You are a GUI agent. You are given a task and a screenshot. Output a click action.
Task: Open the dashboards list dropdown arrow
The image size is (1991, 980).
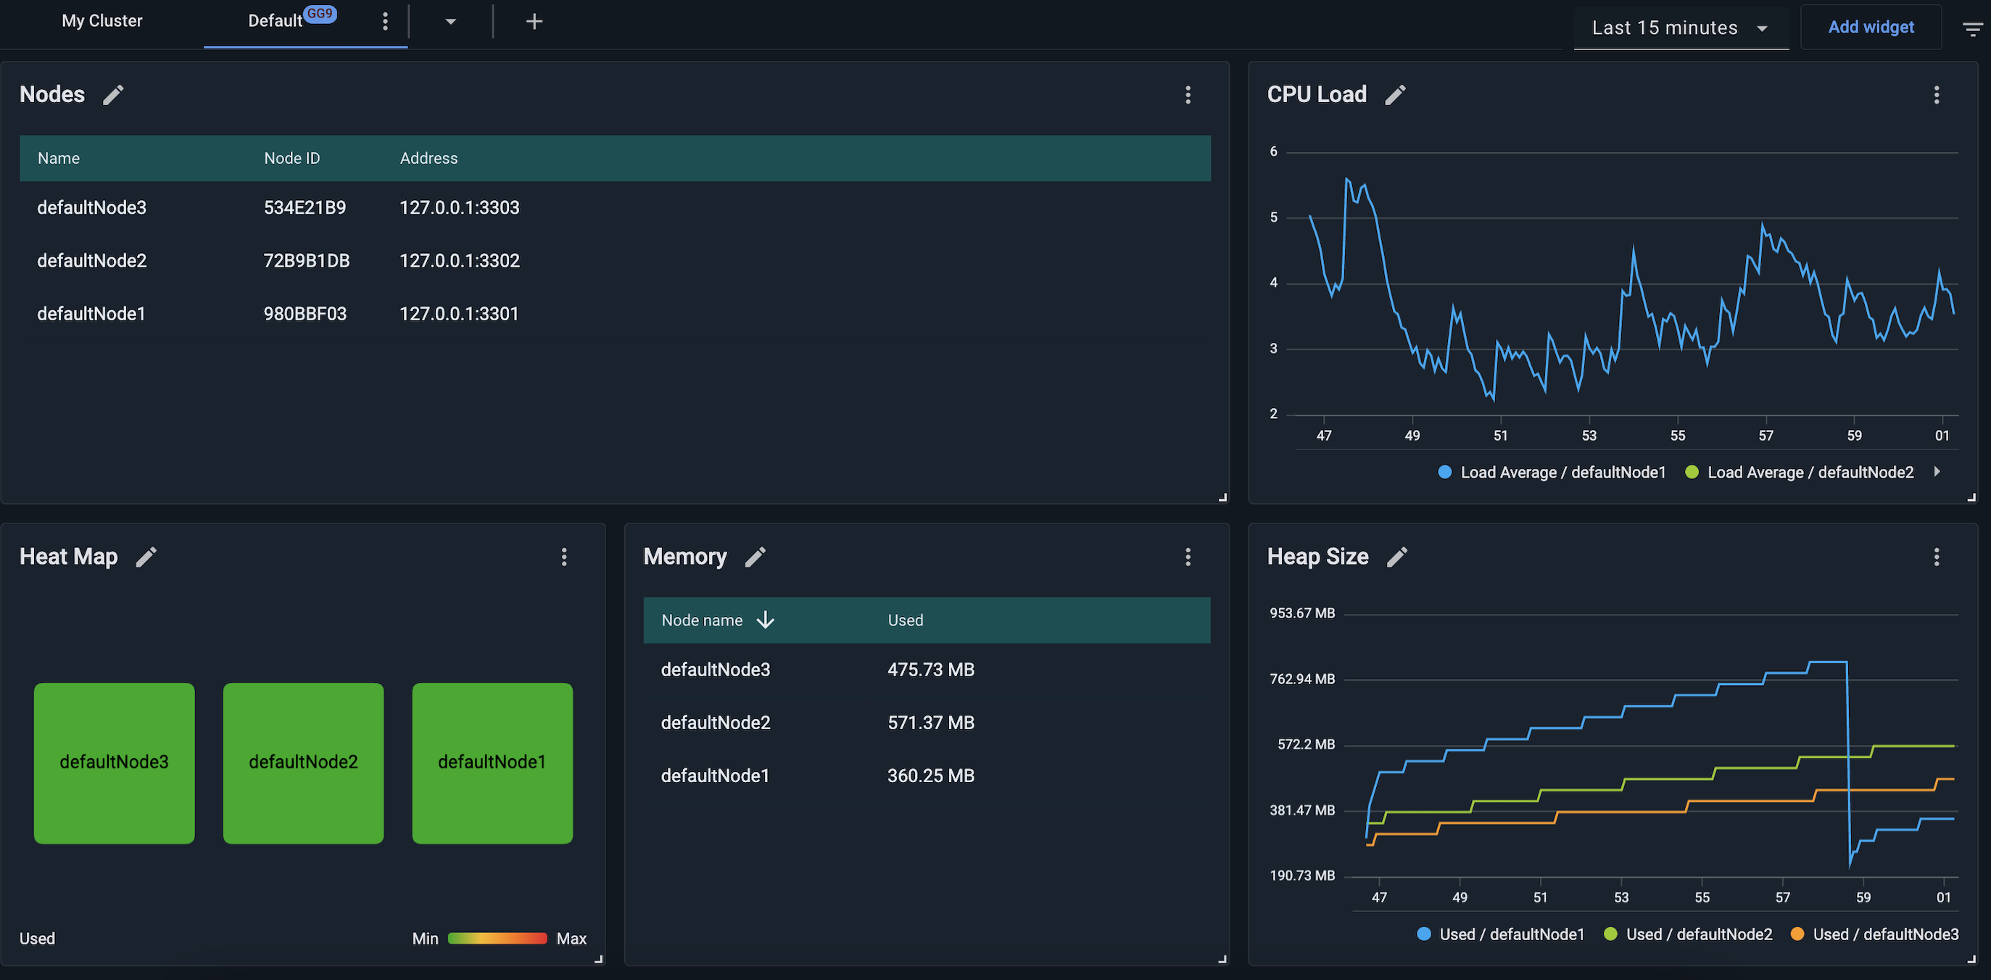point(450,22)
